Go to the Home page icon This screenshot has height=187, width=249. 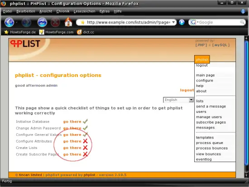click(68, 22)
